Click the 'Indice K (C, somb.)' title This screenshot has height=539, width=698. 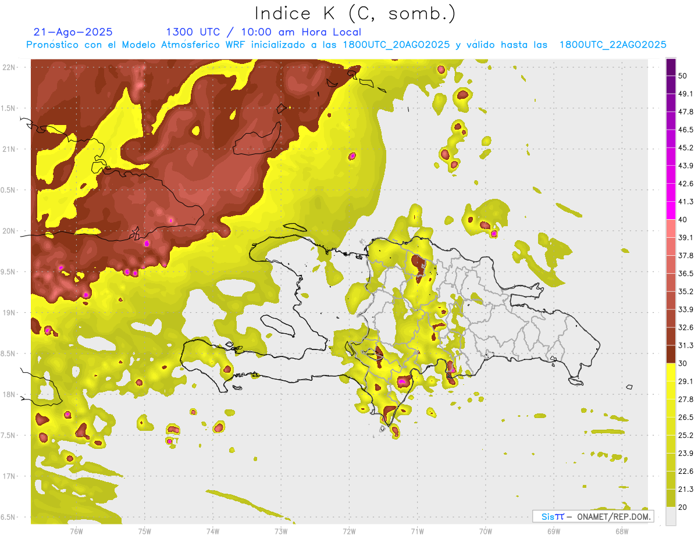click(355, 13)
